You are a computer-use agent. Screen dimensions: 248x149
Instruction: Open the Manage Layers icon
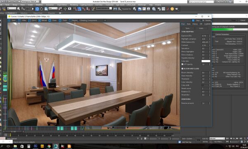point(134,9)
